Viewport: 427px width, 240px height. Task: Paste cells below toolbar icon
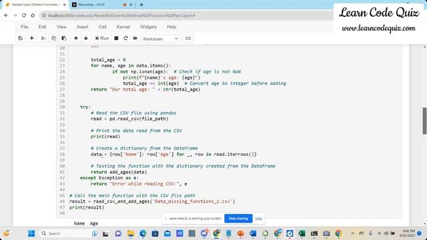point(64,39)
